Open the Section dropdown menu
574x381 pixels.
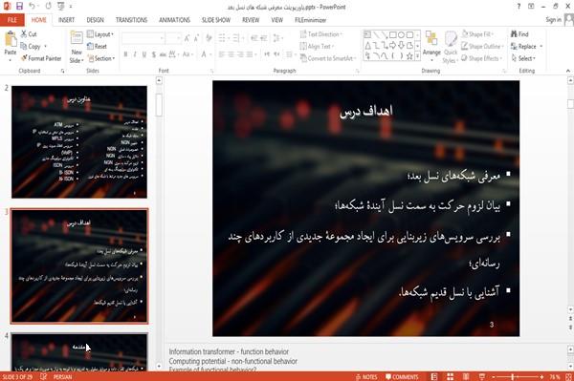[x=101, y=58]
